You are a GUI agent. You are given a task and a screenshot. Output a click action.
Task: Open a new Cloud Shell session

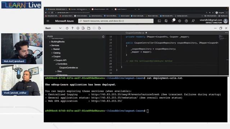(89, 28)
